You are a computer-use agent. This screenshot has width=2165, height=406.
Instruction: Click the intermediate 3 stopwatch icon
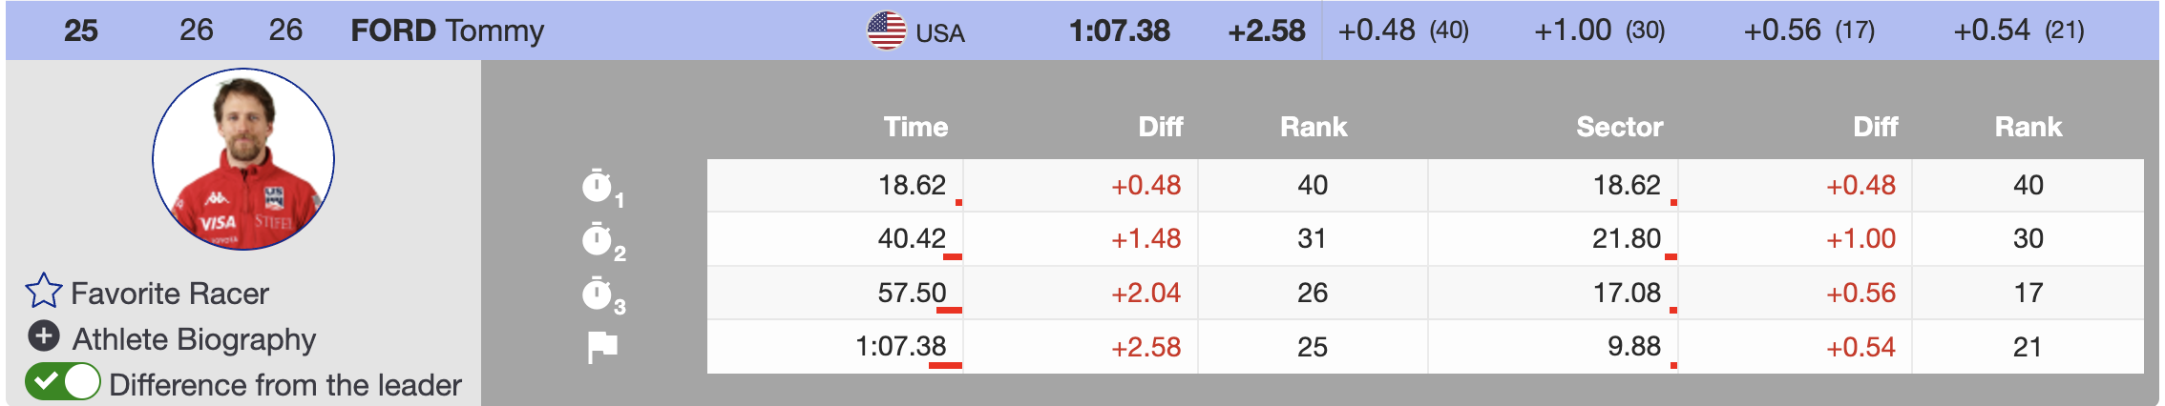[x=598, y=294]
